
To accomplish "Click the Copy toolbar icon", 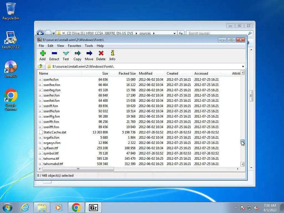I will click(77, 53).
